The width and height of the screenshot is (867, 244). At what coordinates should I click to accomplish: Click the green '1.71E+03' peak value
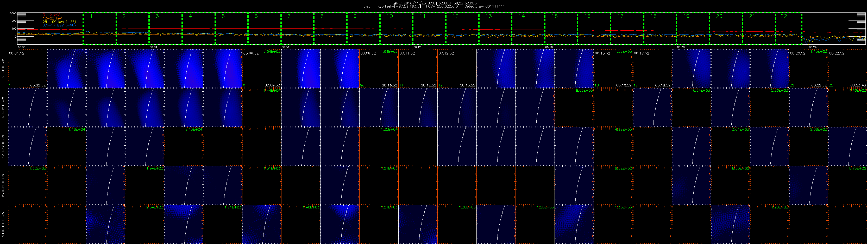233,207
